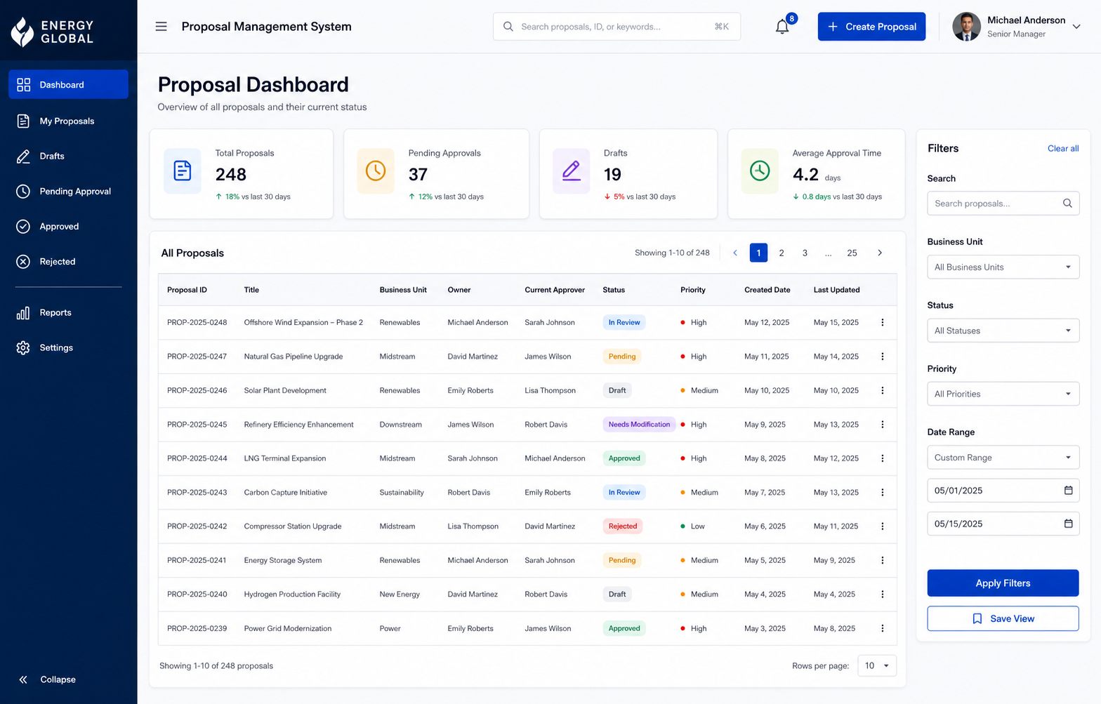Open Approved in sidebar

click(68, 226)
